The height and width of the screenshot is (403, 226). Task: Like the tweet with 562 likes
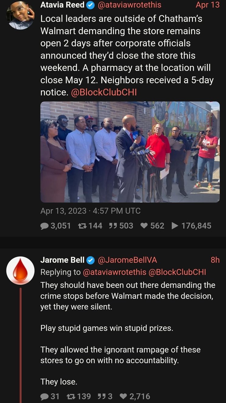point(144,226)
